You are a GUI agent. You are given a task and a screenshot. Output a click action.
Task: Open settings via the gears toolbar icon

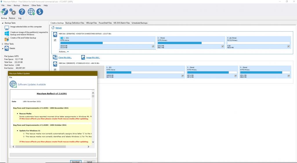(13, 12)
